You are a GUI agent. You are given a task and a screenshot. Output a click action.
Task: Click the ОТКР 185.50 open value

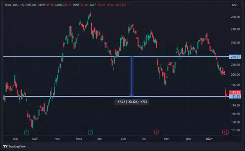pos(46,5)
